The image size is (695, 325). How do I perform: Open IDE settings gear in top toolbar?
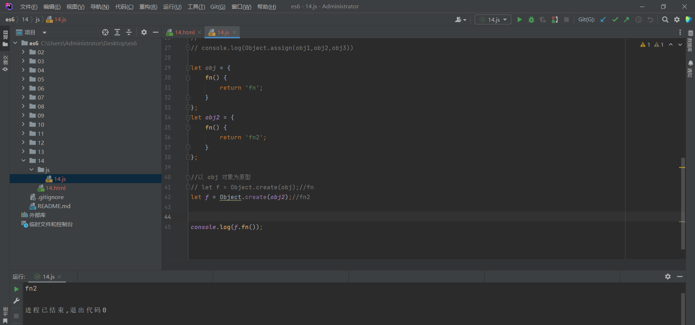[x=677, y=20]
